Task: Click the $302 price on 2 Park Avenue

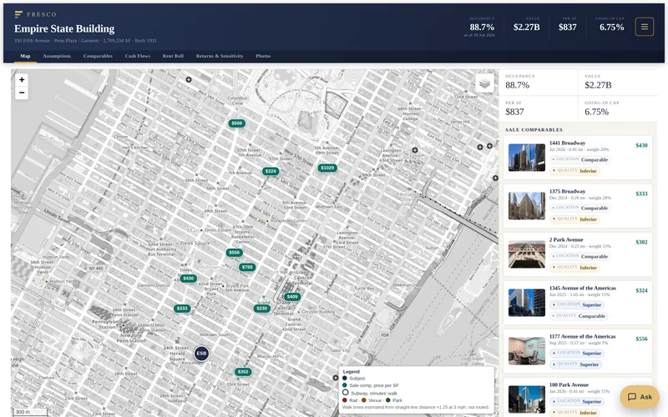Action: pyautogui.click(x=641, y=242)
